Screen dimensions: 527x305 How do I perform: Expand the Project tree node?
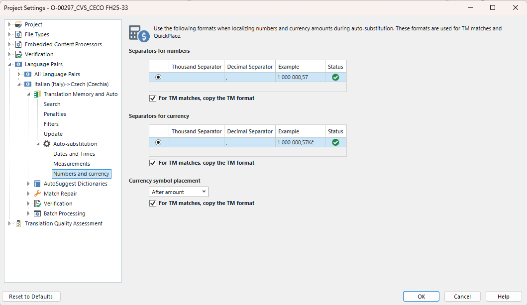click(x=9, y=24)
